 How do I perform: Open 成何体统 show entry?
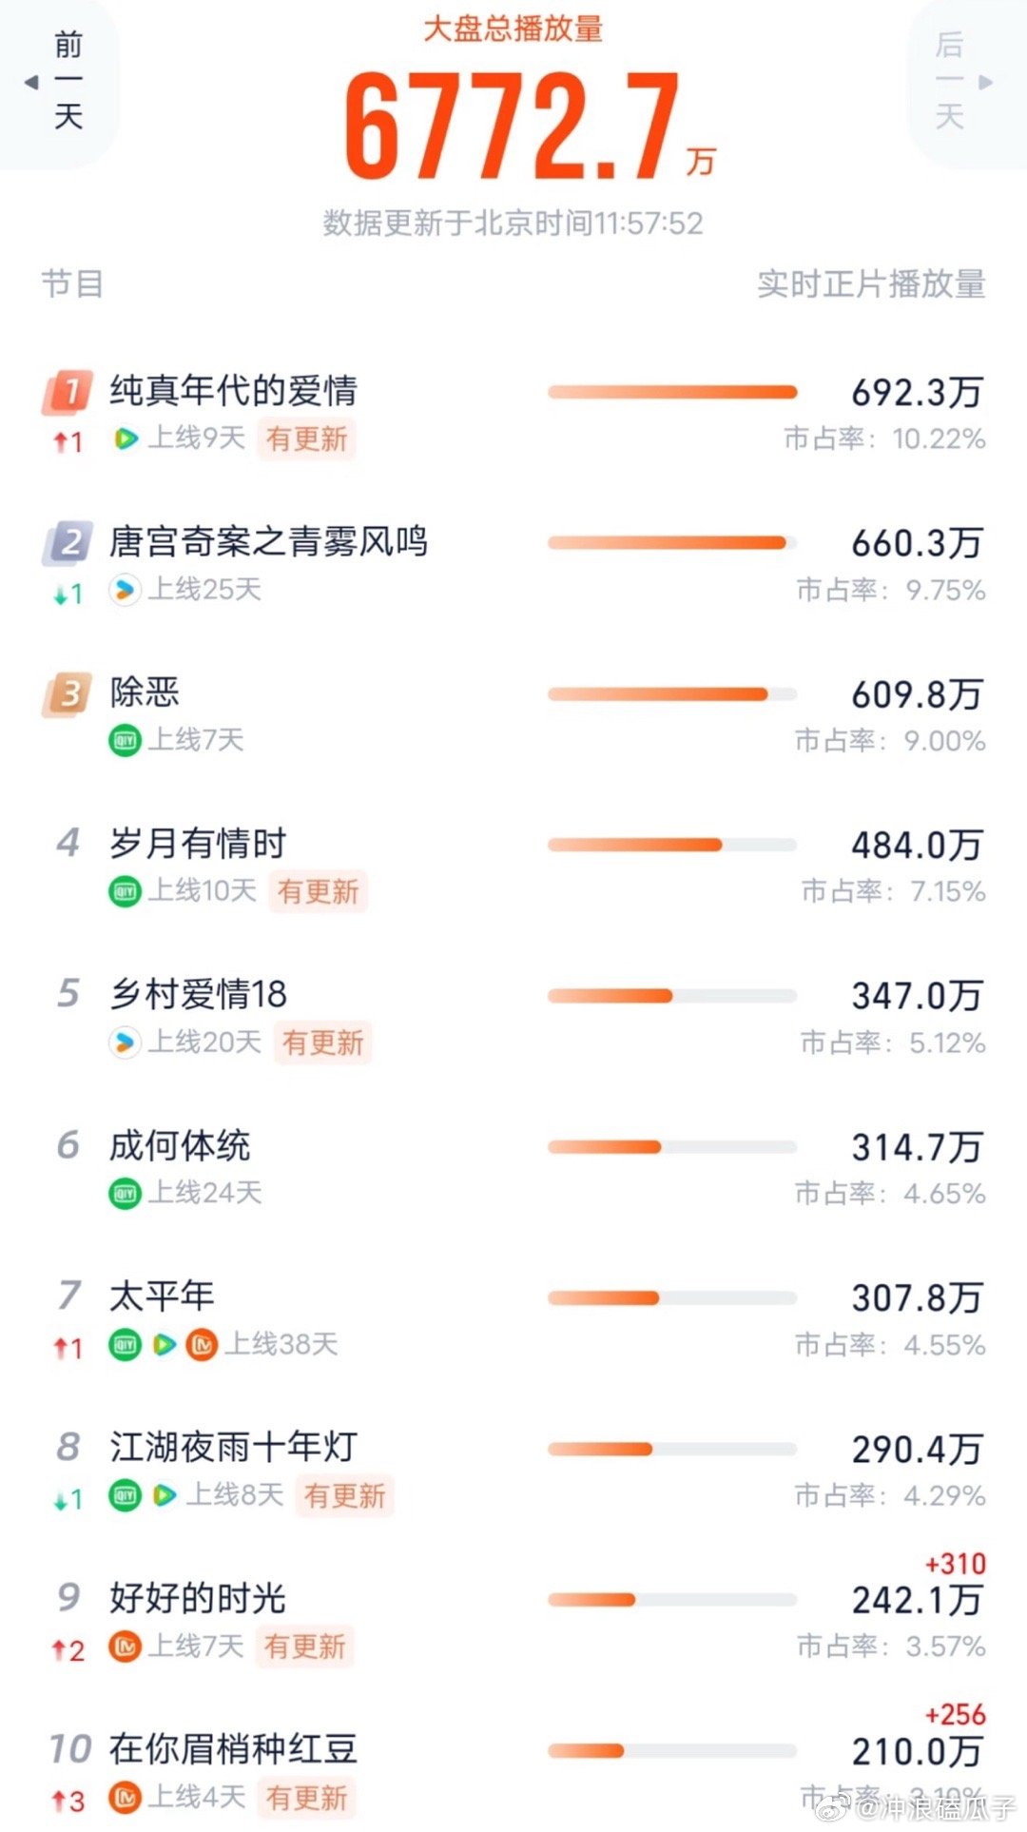click(513, 1169)
